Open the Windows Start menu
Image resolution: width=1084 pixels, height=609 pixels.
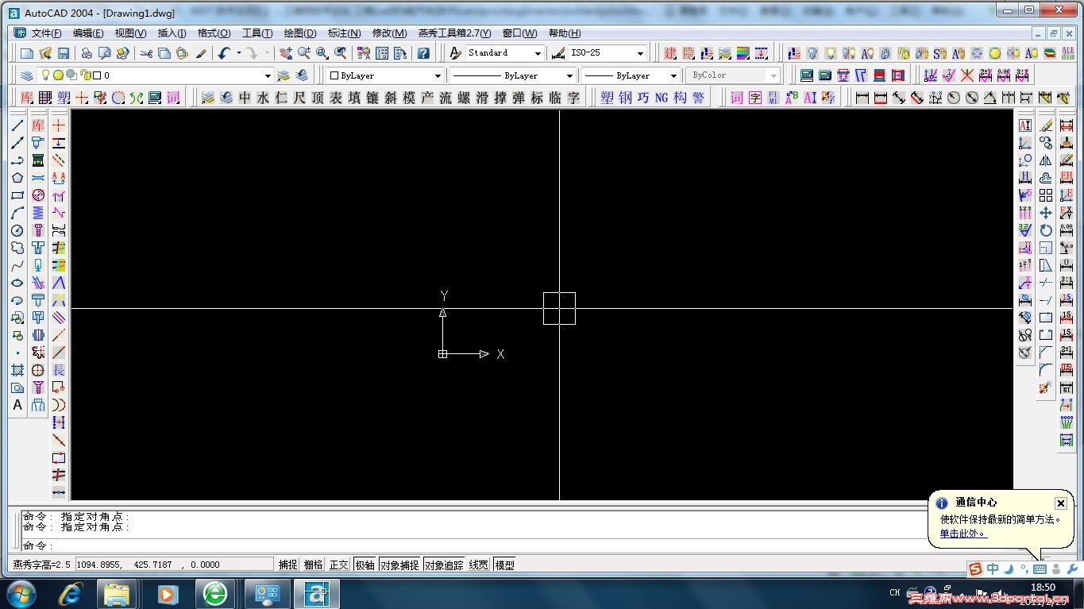(x=20, y=593)
